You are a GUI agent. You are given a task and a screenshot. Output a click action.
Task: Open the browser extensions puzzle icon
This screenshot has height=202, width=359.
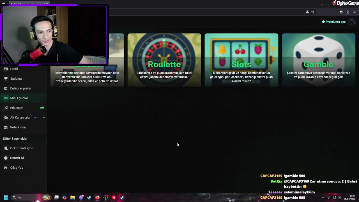tap(348, 12)
